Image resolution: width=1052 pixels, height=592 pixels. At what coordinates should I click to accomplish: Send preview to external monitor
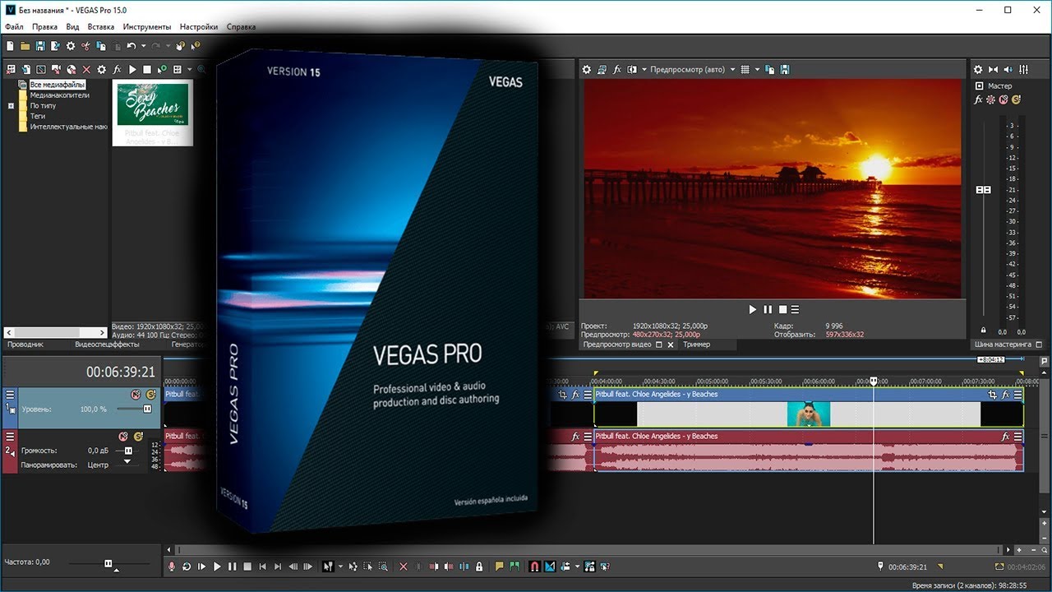602,70
